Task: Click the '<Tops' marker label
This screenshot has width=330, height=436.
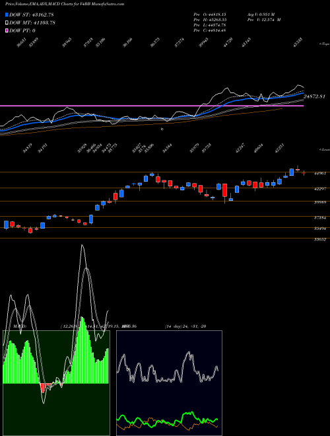Action: (x=324, y=44)
